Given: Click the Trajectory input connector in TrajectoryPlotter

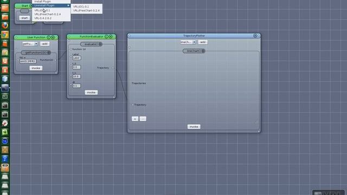Looking at the screenshot, I should click(x=133, y=105).
